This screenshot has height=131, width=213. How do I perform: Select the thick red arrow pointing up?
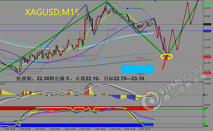pos(165,62)
